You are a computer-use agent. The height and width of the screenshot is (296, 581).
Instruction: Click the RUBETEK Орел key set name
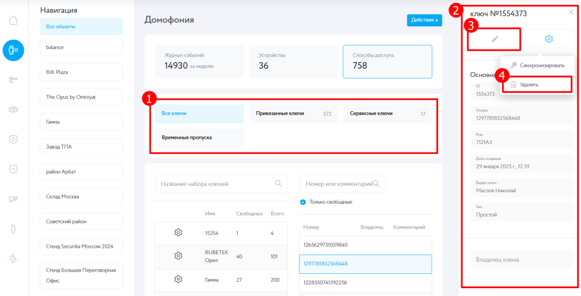click(x=217, y=256)
